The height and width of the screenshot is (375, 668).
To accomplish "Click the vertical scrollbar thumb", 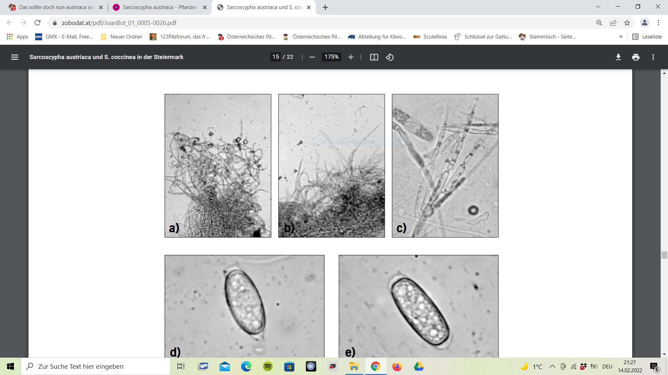I will click(x=664, y=255).
